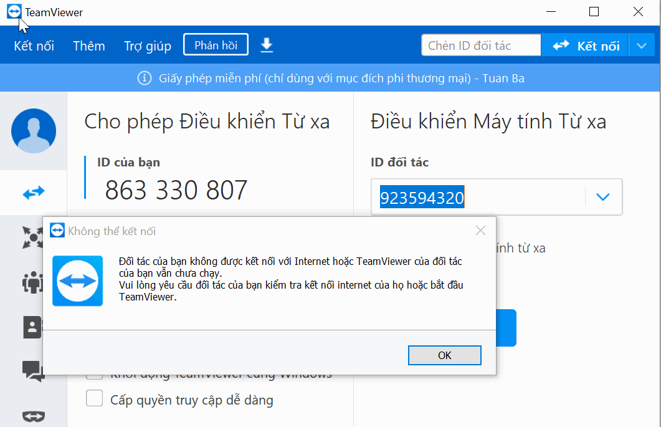Focus the Chèn ID đối tác field
The width and height of the screenshot is (661, 427).
pyautogui.click(x=481, y=45)
